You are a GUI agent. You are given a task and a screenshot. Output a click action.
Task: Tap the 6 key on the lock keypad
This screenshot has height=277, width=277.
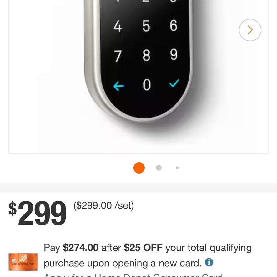(x=173, y=25)
